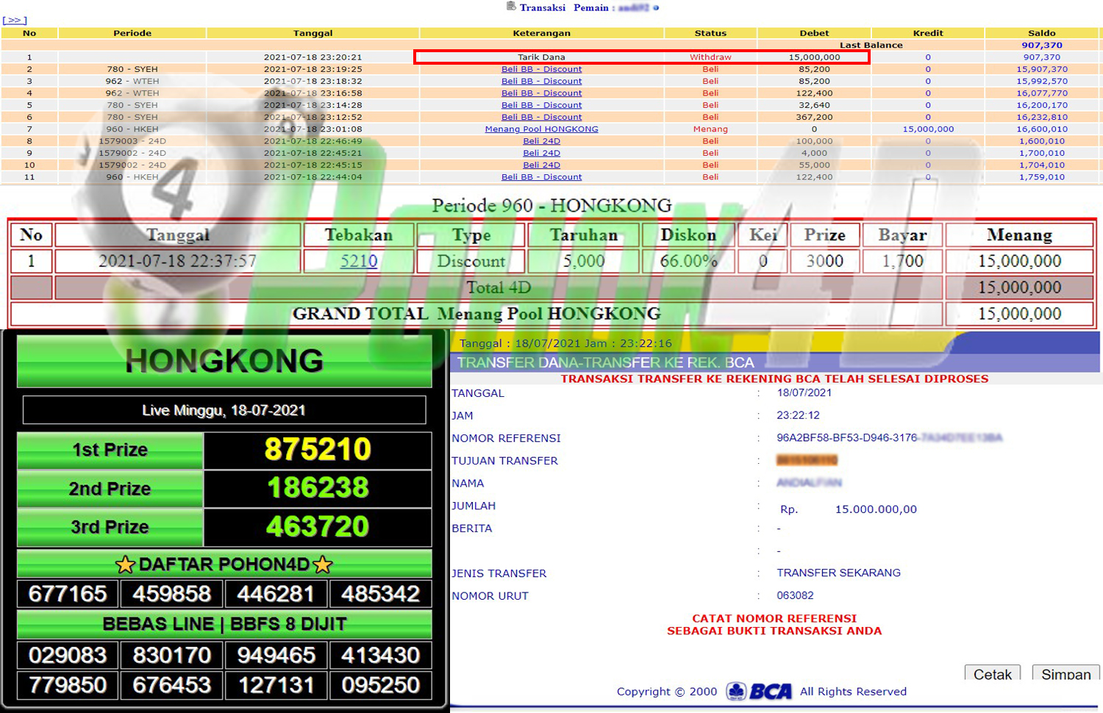Open Beli 24D entry at 22:45:21
Viewport: 1103px width, 713px height.
541,153
